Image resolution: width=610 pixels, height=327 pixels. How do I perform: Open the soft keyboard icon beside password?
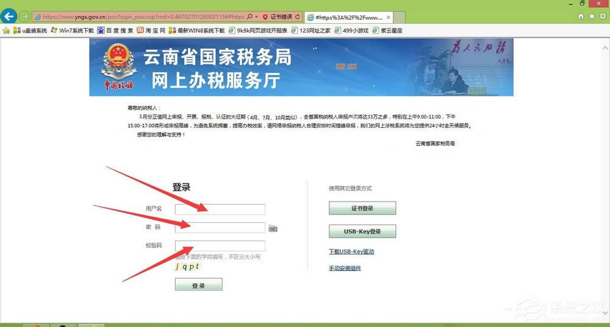pos(273,228)
